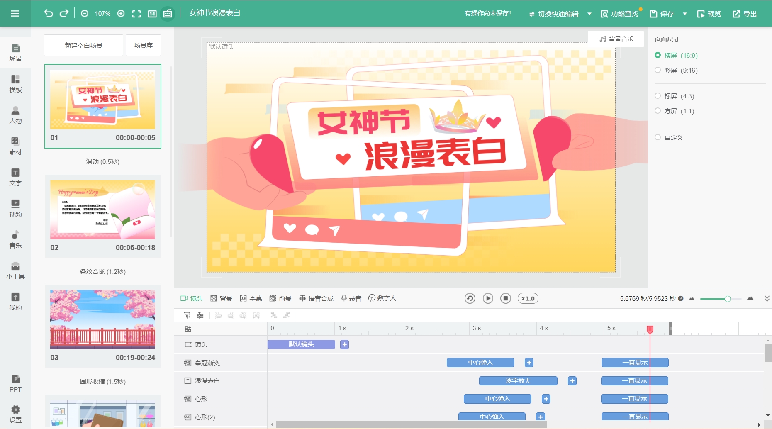This screenshot has height=429, width=772.
Task: Switch to the 语音合成 tab
Action: [316, 298]
